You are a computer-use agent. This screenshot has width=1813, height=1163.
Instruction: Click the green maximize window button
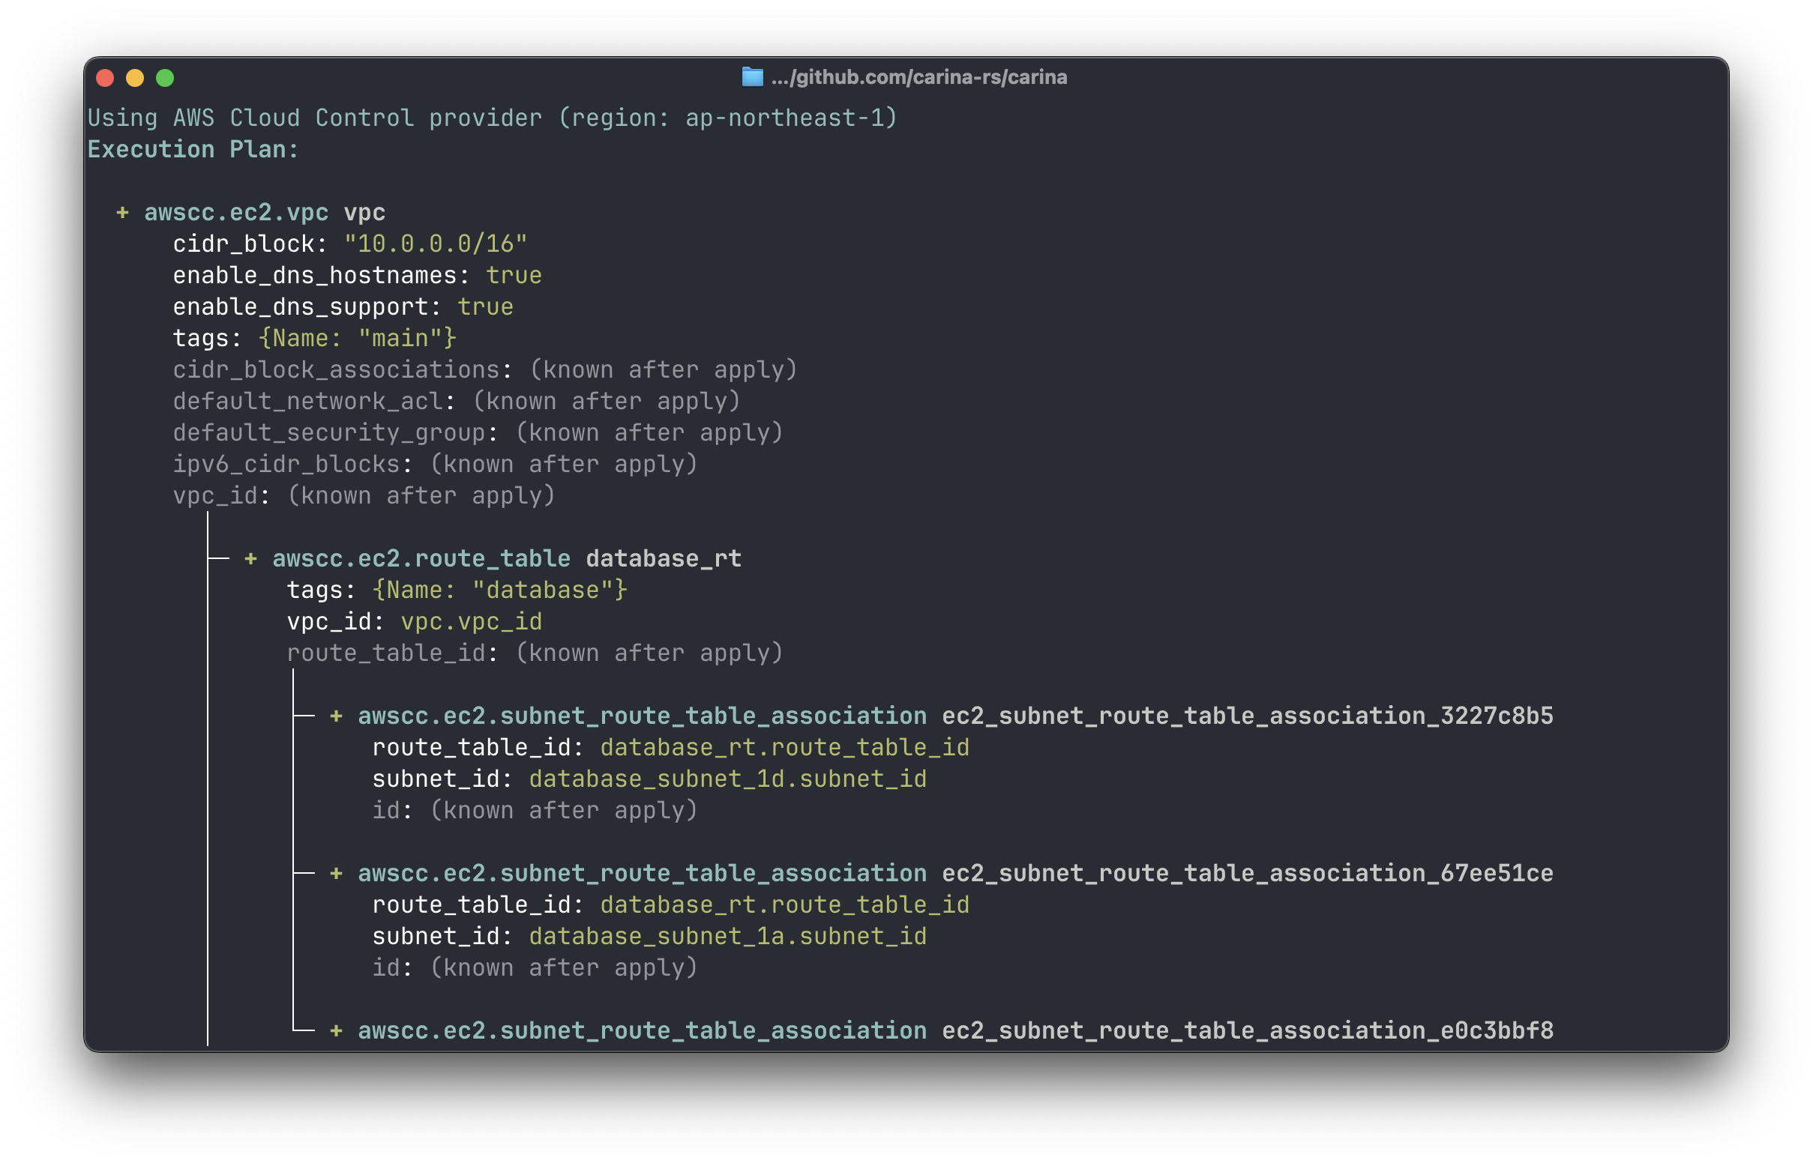165,78
